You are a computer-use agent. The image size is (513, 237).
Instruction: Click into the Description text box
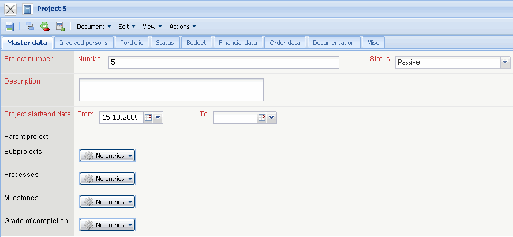[171, 90]
